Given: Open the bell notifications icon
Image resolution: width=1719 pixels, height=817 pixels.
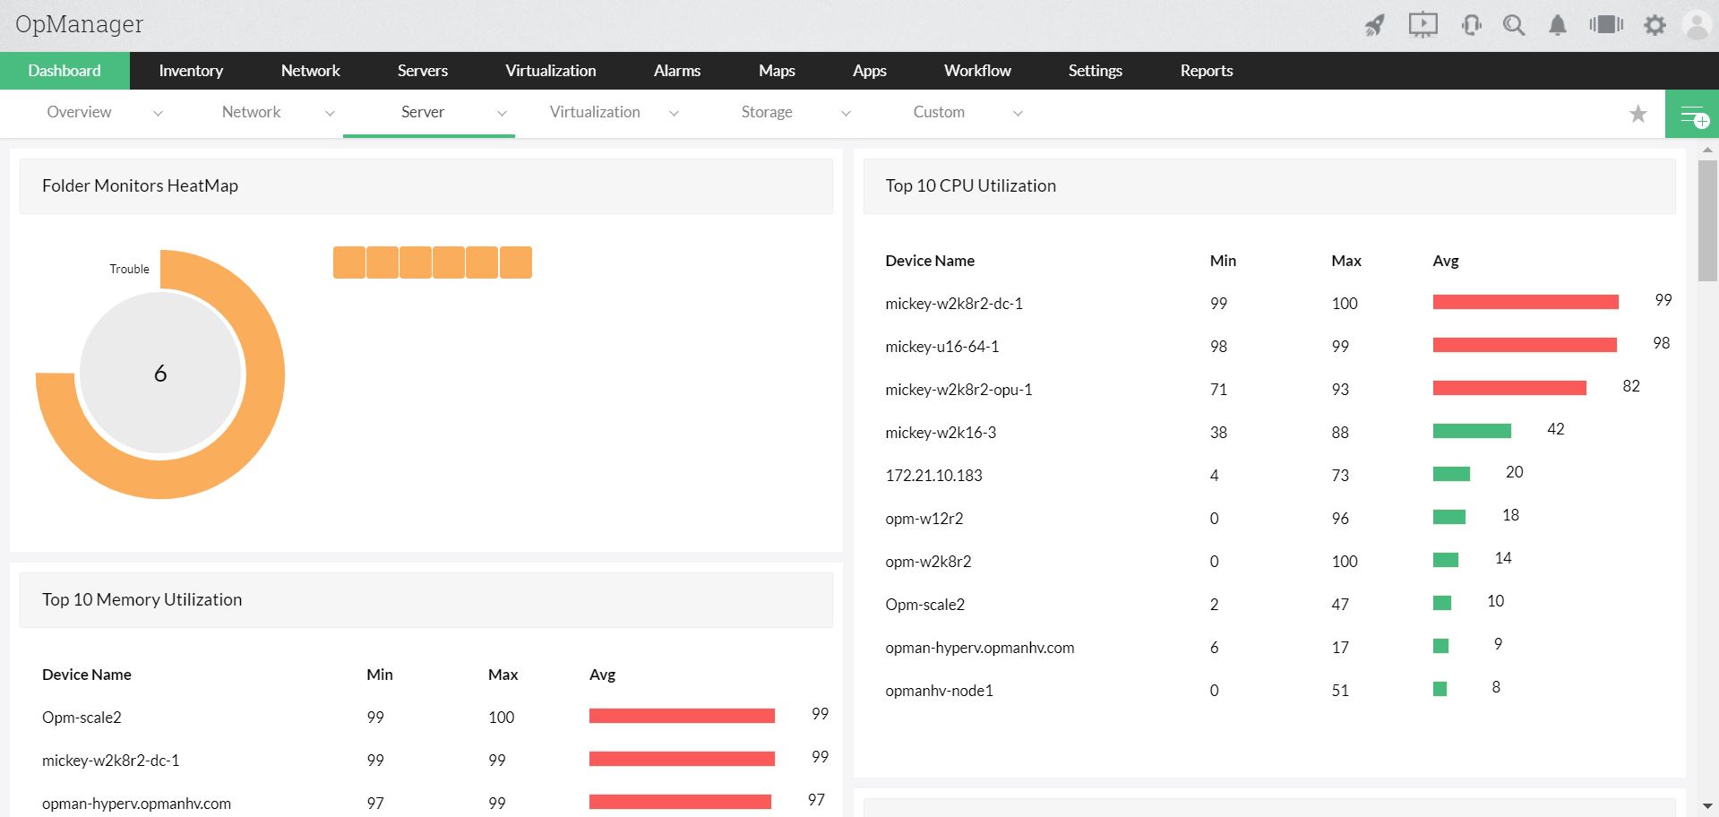Looking at the screenshot, I should (1558, 25).
